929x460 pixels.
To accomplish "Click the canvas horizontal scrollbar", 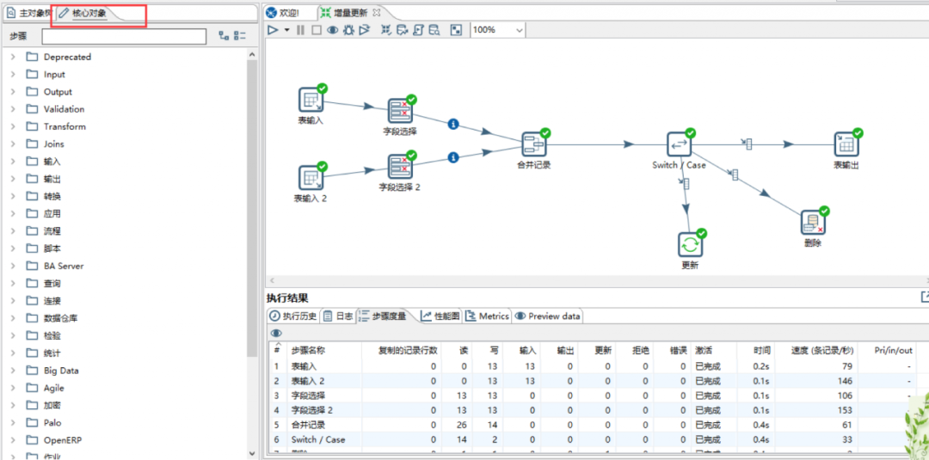I will click(x=595, y=280).
